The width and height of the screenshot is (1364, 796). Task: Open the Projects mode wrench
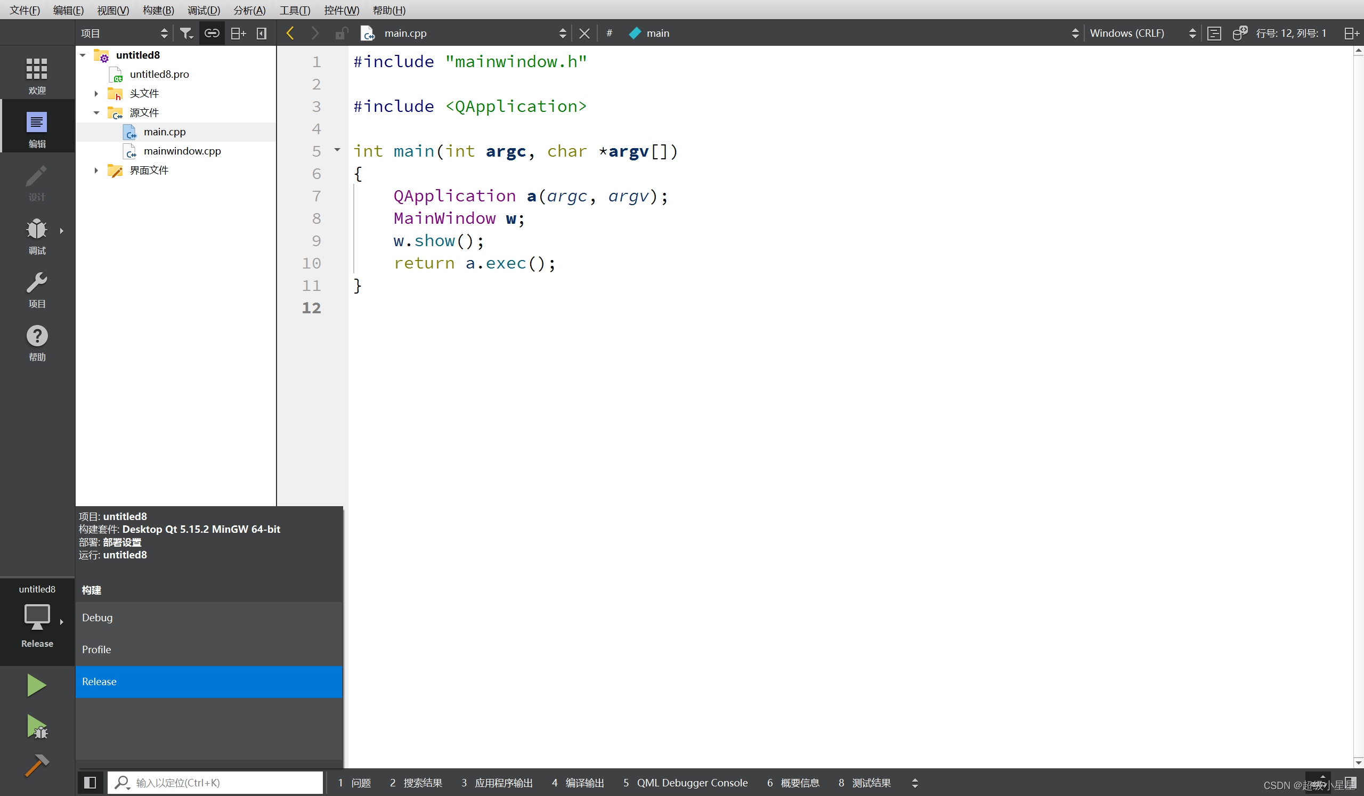click(x=37, y=289)
